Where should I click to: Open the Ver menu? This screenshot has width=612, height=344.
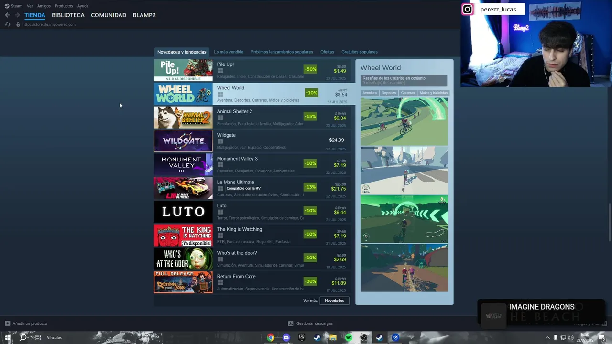tap(30, 6)
